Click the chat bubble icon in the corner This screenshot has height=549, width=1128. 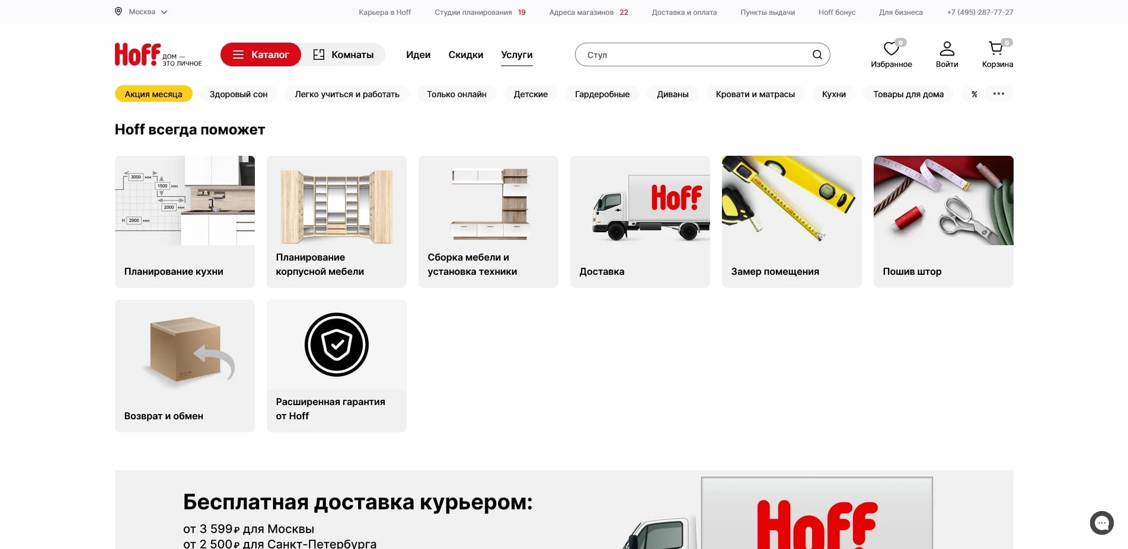[x=1101, y=523]
